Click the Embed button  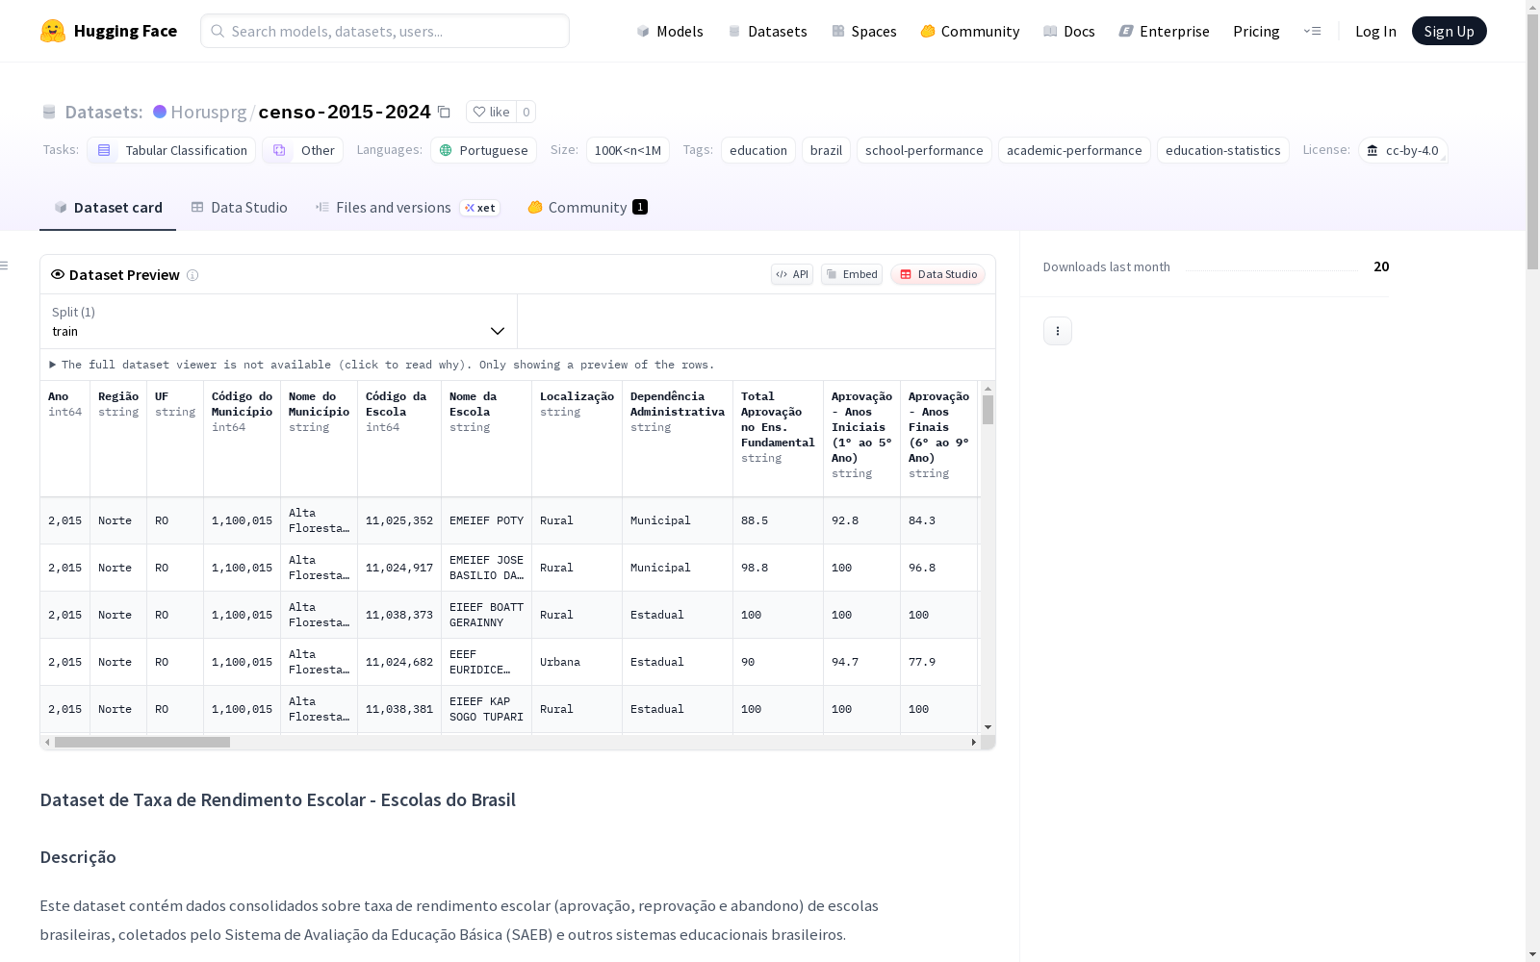[x=852, y=274]
